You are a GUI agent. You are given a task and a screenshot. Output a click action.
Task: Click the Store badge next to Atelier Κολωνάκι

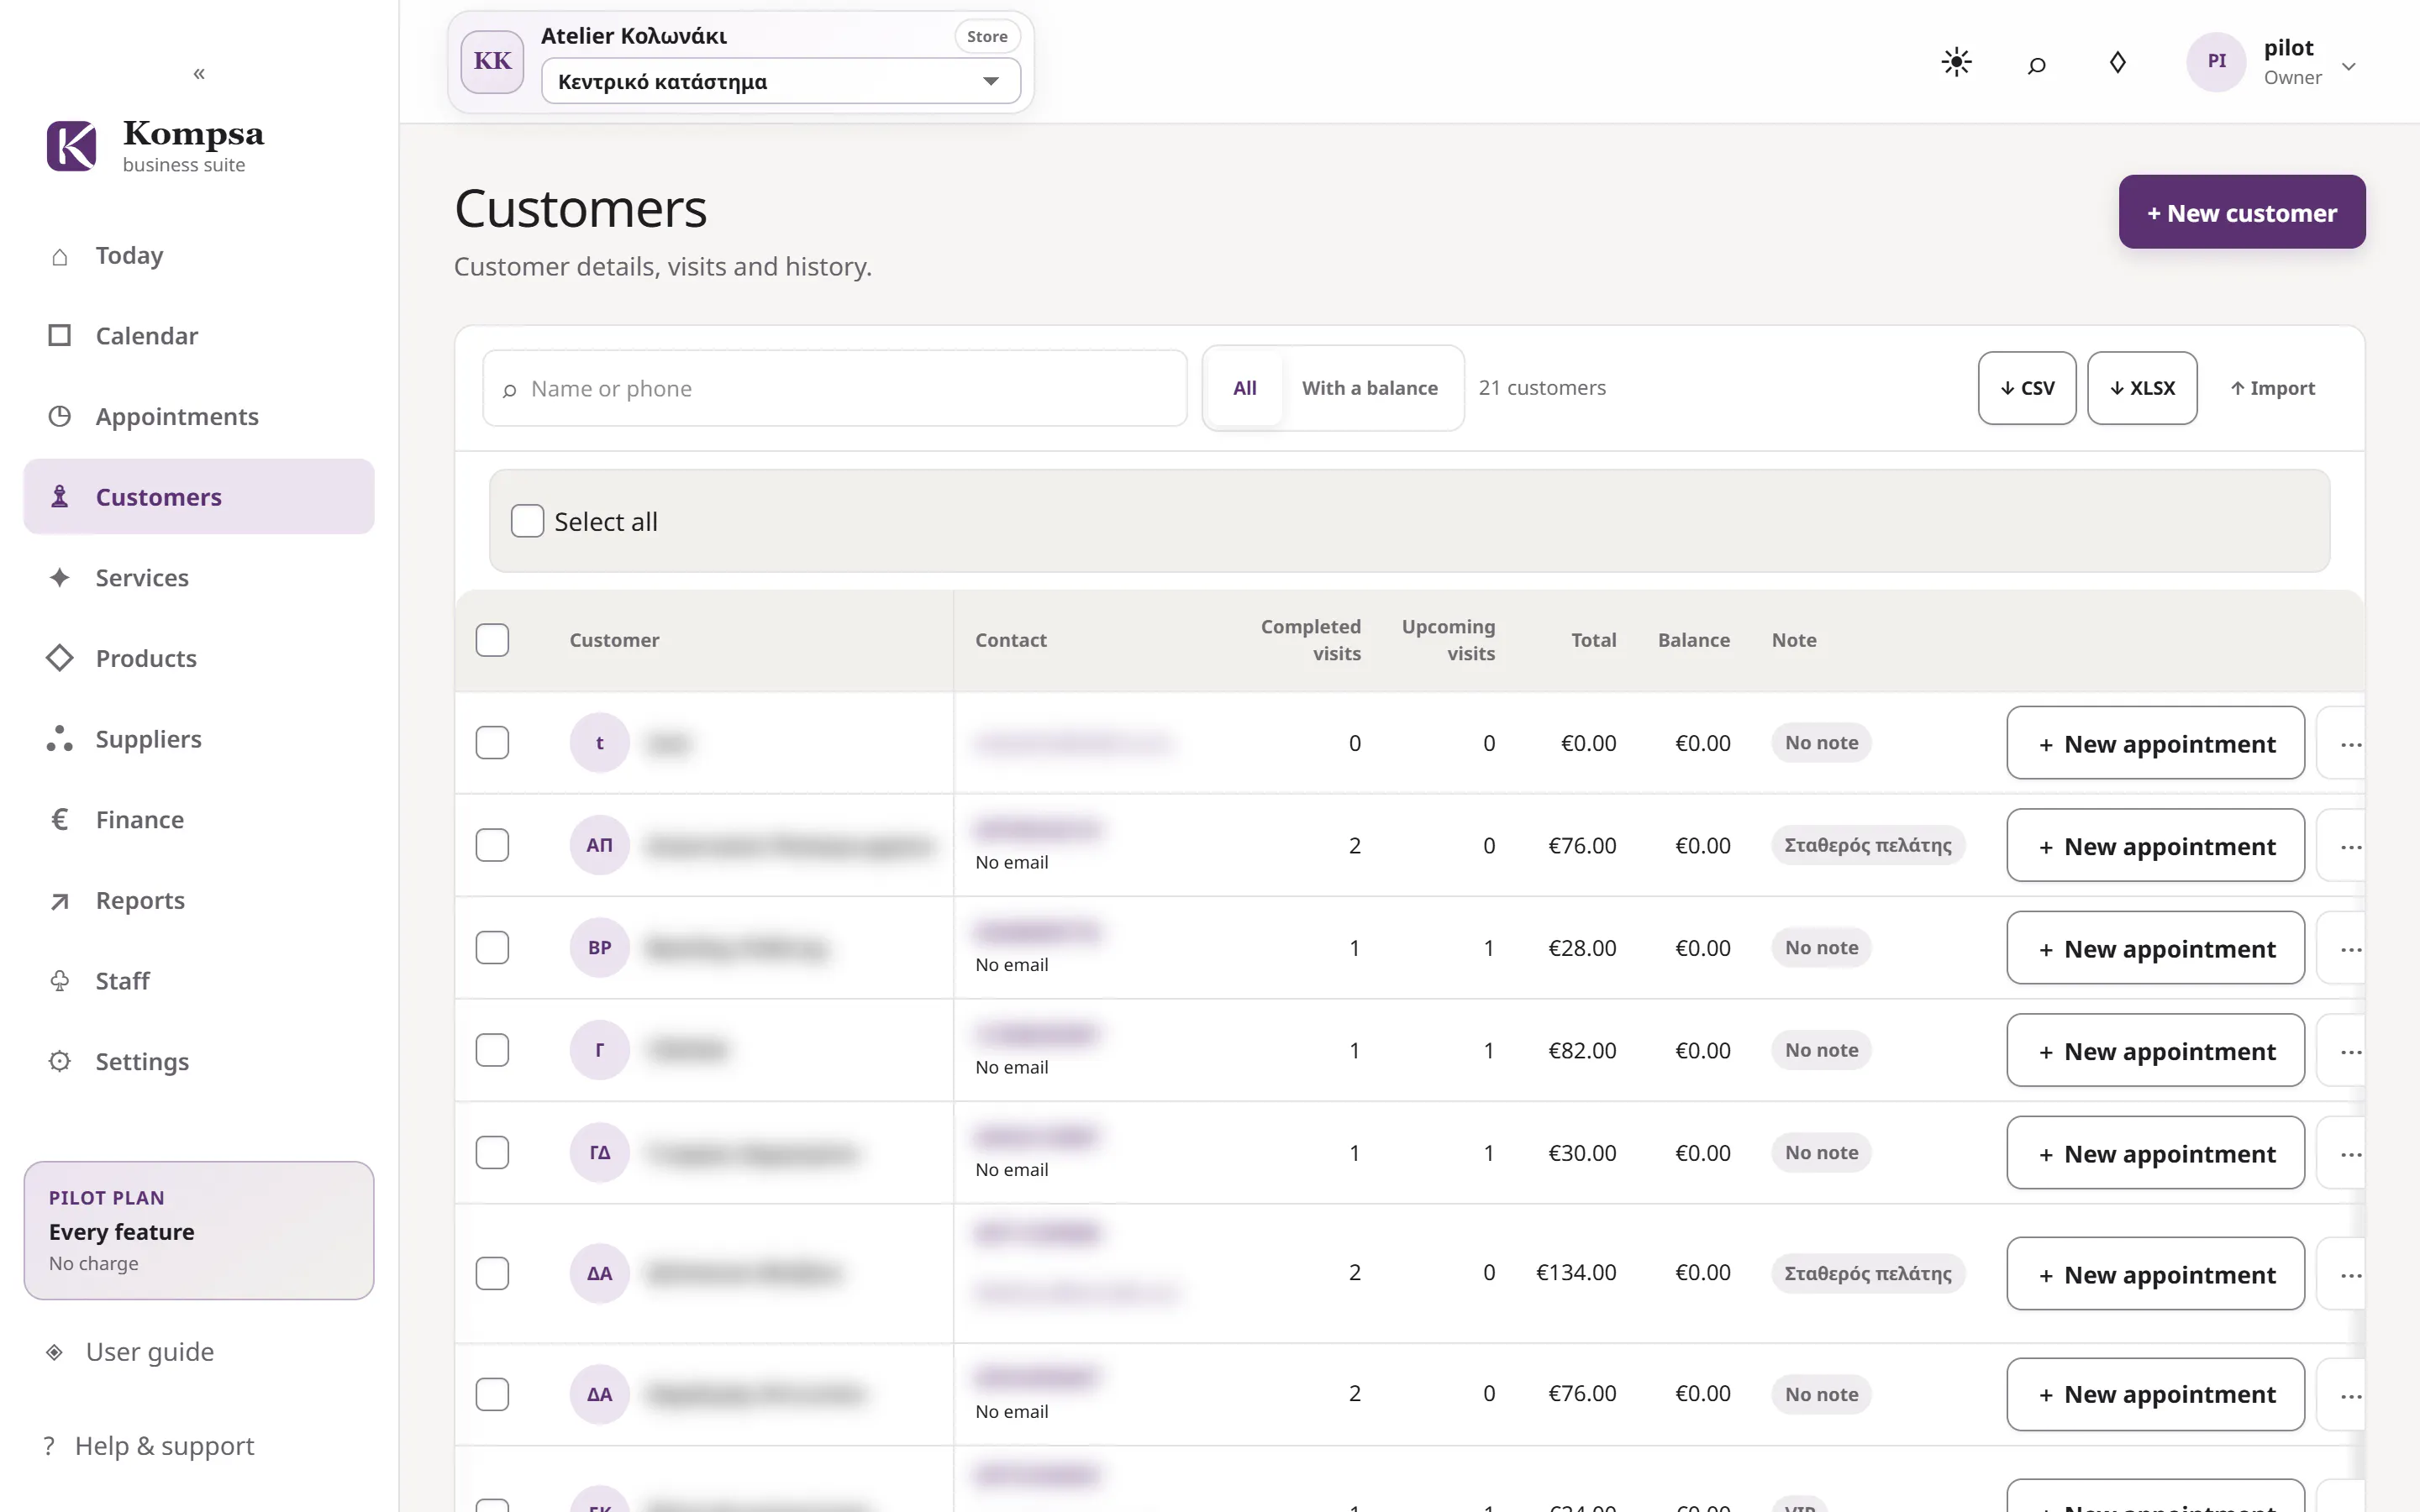point(987,36)
